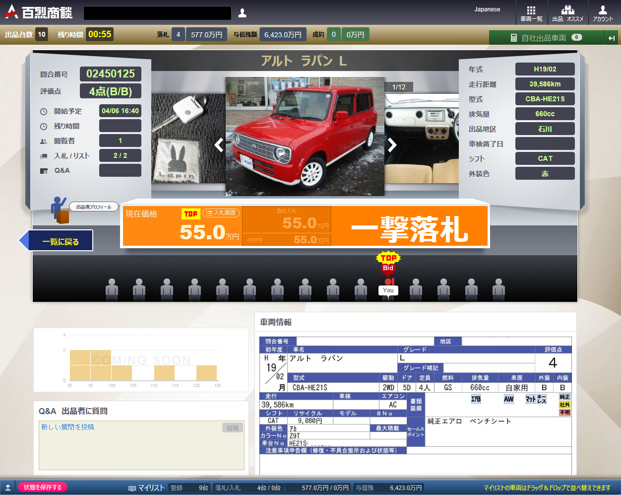Screen dimensions: 621x495
Task: Click the 残り時間 clock icon in the info panel
Action: (x=44, y=127)
